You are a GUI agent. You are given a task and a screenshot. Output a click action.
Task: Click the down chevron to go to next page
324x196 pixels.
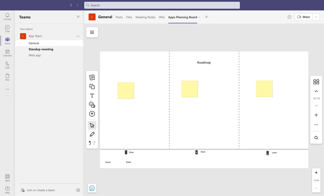coord(316,106)
